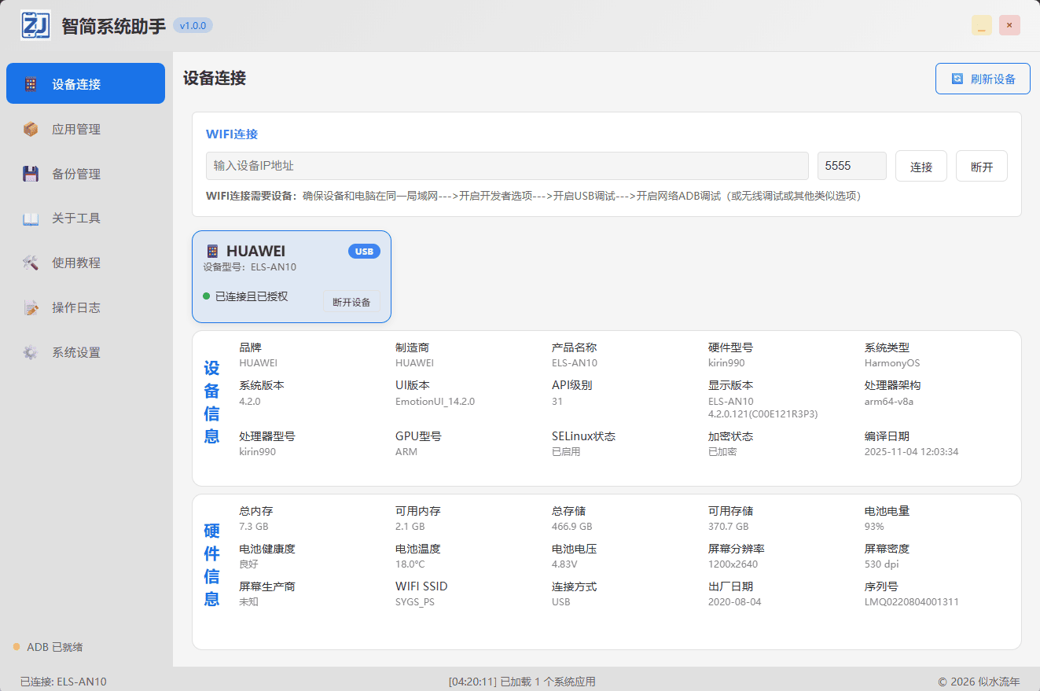Switch to 备份管理 section
1040x691 pixels.
point(86,174)
